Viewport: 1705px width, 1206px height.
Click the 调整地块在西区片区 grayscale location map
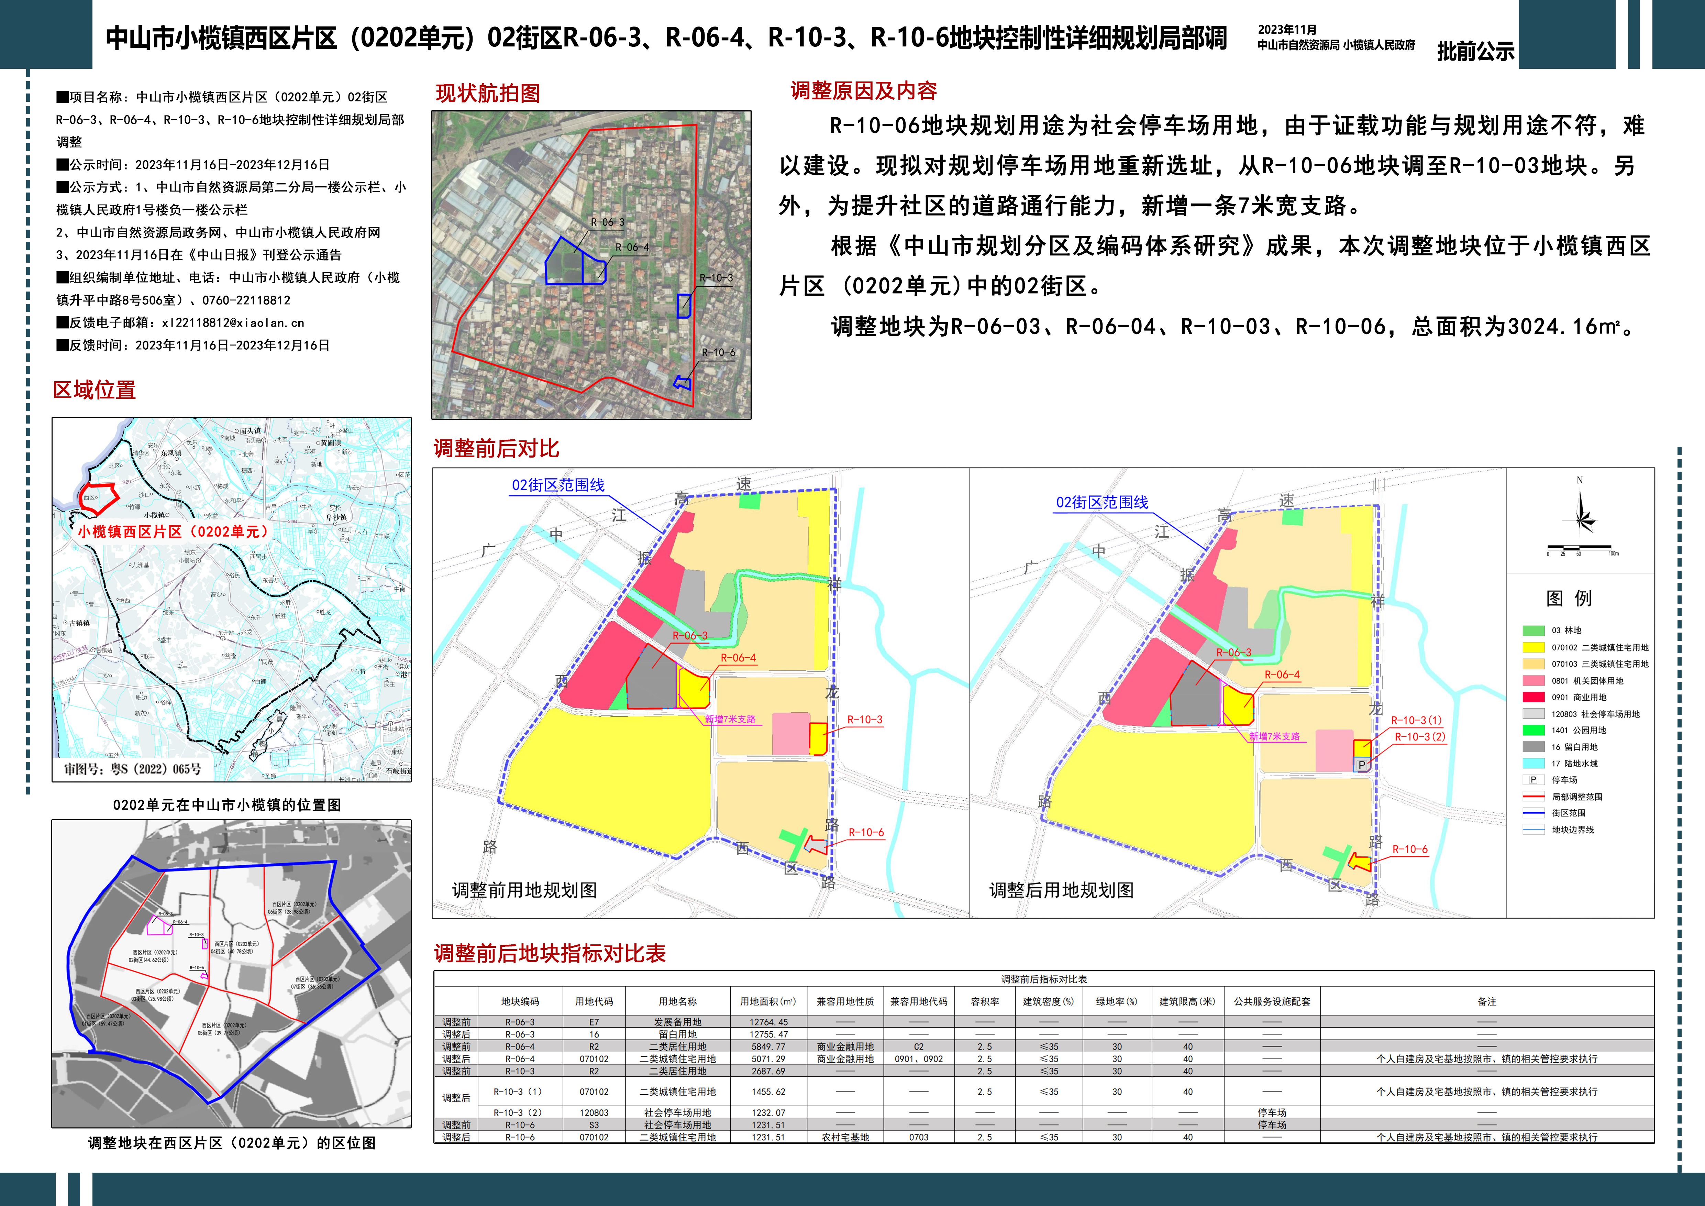(231, 974)
